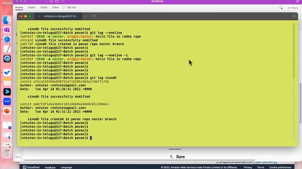Open QuickTime Player in the dock
302x169 pixels.
7,59
